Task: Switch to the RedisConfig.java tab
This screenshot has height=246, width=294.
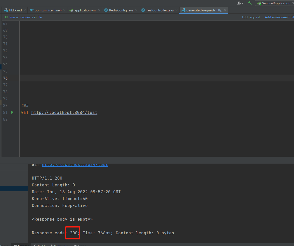Action: click(121, 10)
